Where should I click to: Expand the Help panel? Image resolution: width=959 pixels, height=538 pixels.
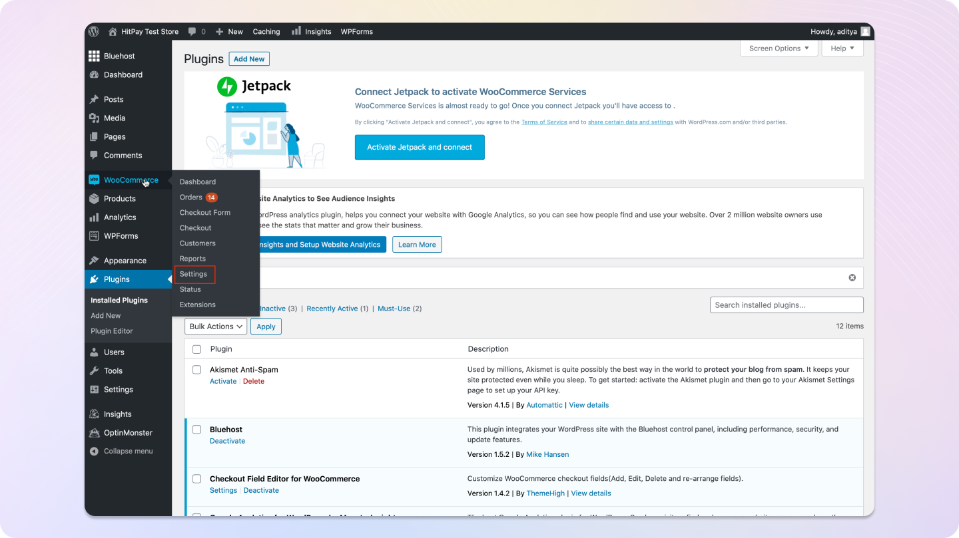coord(842,48)
